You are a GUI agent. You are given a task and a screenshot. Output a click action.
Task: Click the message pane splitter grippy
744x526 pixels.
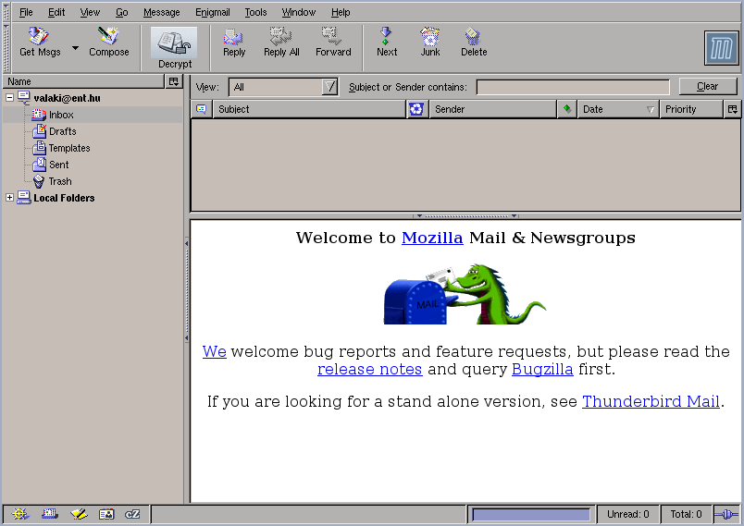click(x=465, y=216)
